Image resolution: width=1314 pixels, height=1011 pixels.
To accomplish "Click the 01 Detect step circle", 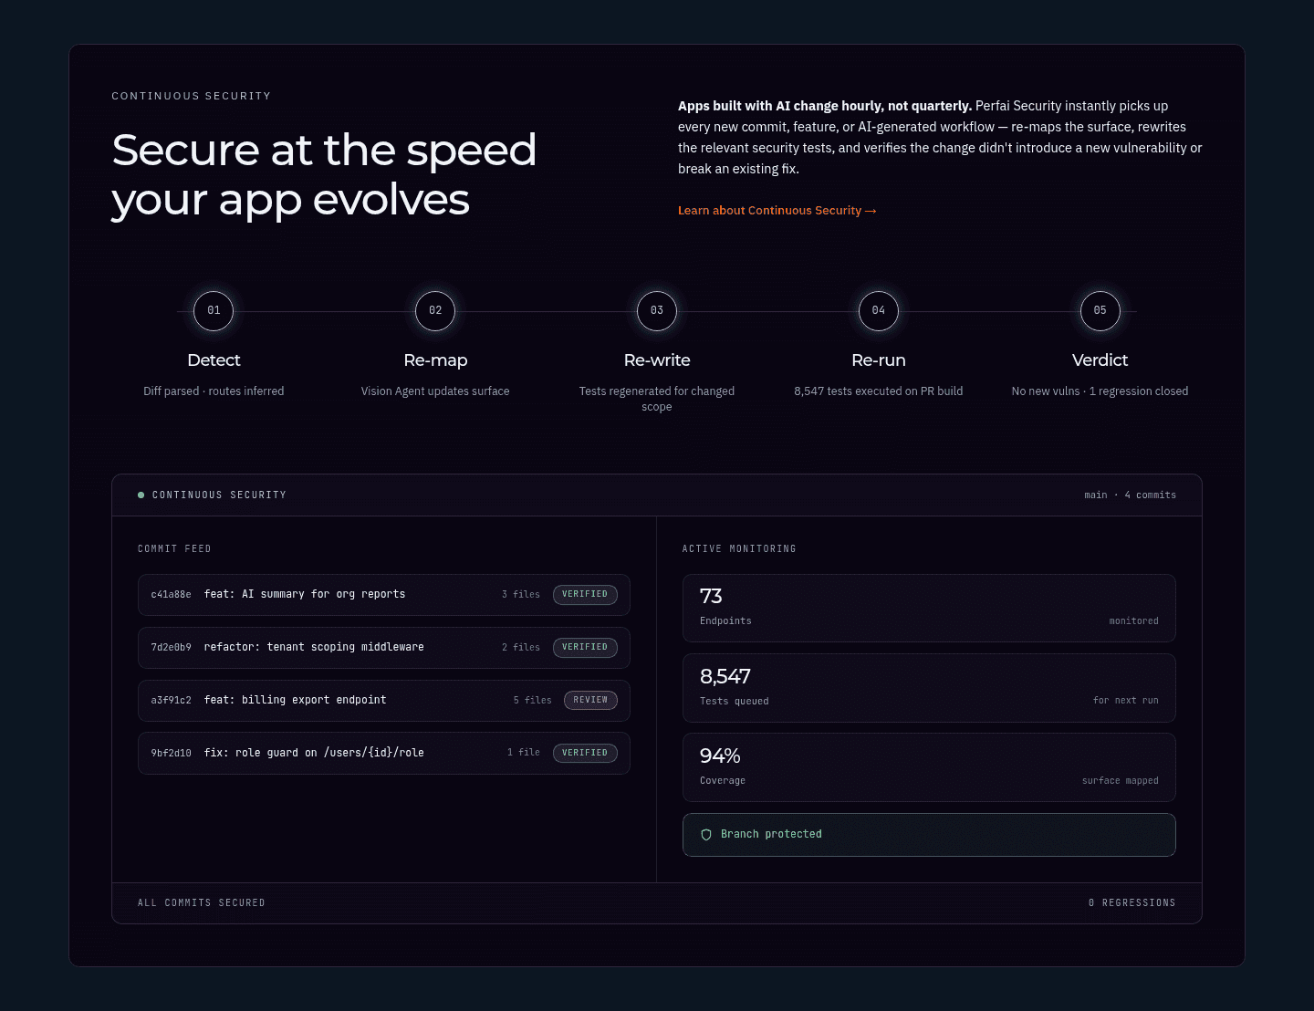I will (214, 311).
